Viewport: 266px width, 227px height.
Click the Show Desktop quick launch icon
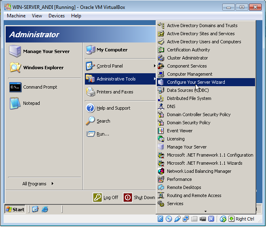pos(35,209)
